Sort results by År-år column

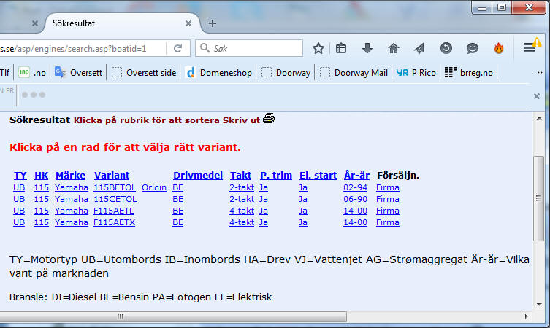[x=356, y=176]
